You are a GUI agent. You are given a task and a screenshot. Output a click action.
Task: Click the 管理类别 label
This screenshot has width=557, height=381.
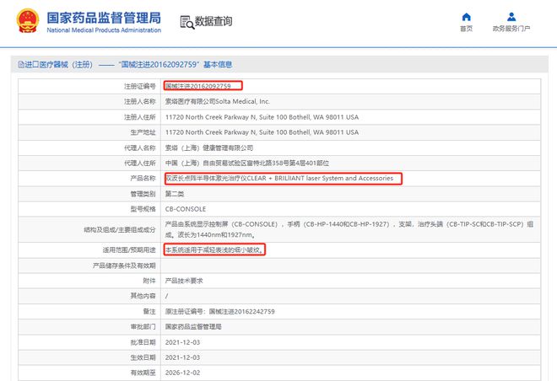143,194
